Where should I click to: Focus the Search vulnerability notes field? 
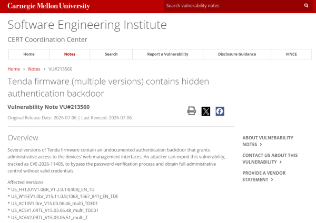coord(233,6)
